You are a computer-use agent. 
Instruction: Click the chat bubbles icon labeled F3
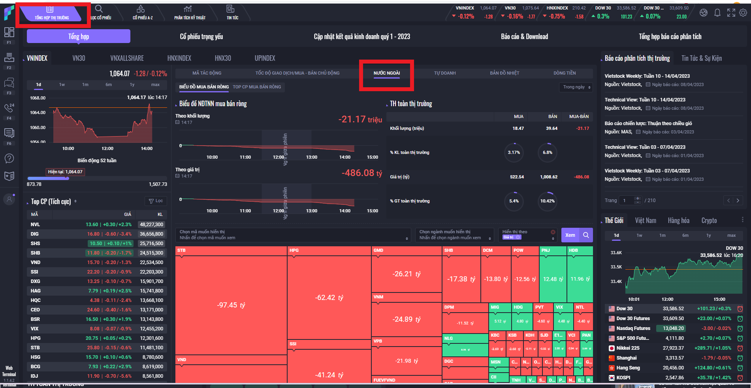pos(9,83)
